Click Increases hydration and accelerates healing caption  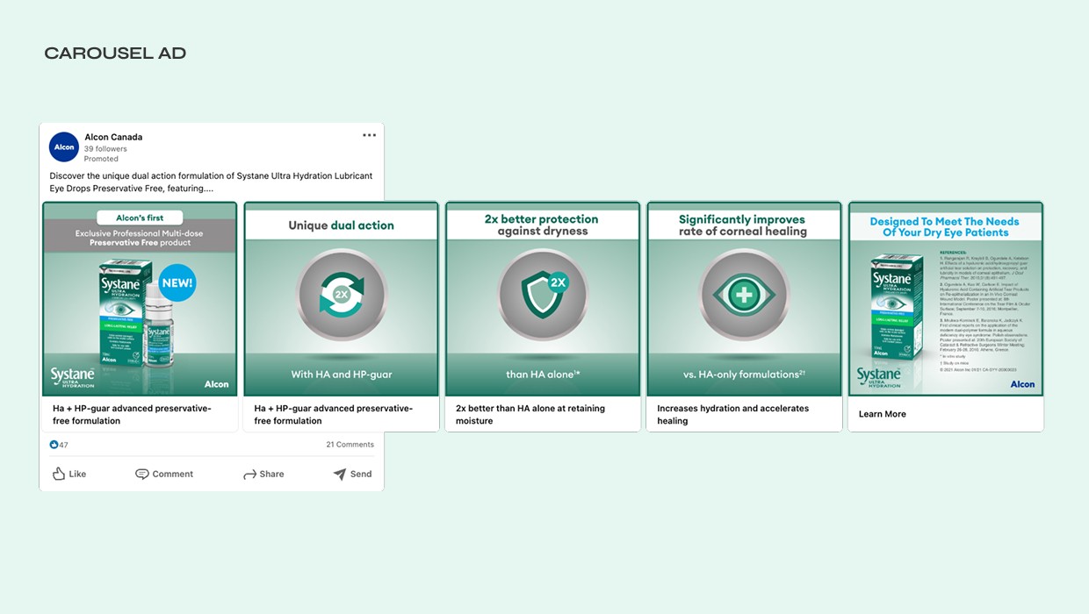click(x=733, y=414)
